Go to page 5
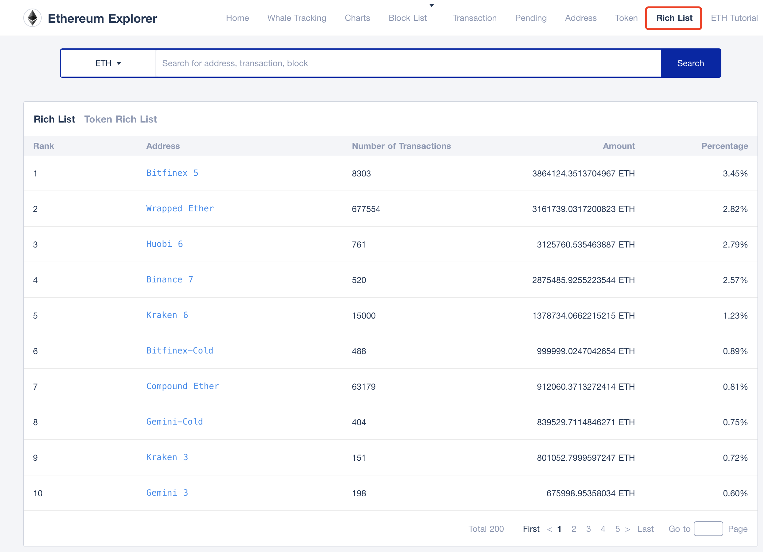The width and height of the screenshot is (763, 552). coord(617,529)
